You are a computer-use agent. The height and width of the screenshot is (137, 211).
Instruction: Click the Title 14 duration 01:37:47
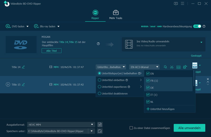78,67
